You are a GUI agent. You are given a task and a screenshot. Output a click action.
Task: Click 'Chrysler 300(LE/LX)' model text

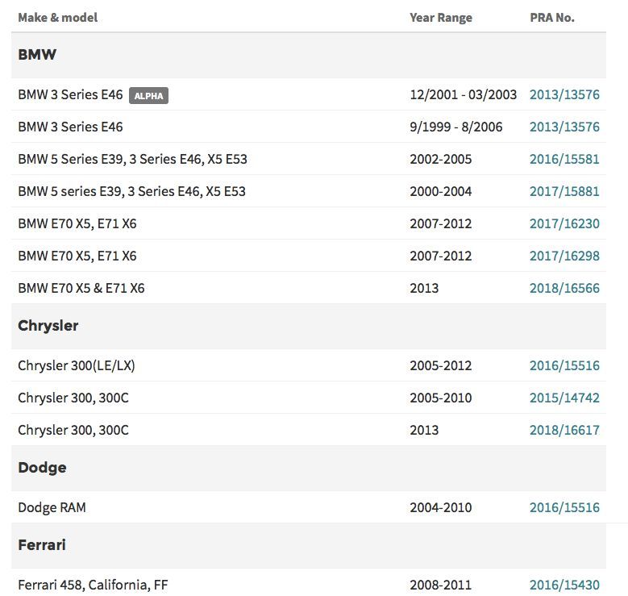pyautogui.click(x=77, y=365)
